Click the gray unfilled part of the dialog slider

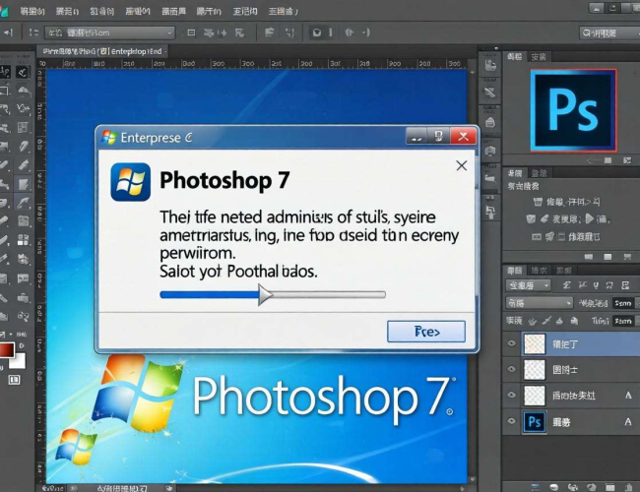point(329,294)
